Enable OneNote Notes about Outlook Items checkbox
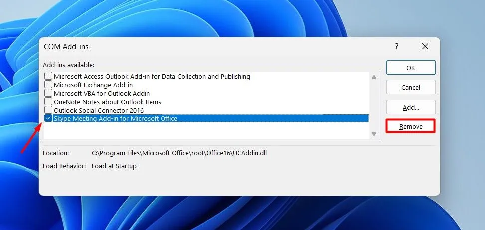The height and width of the screenshot is (230, 485). (48, 102)
